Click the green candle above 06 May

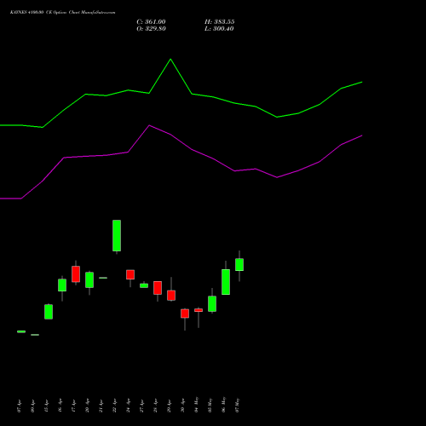click(x=226, y=282)
